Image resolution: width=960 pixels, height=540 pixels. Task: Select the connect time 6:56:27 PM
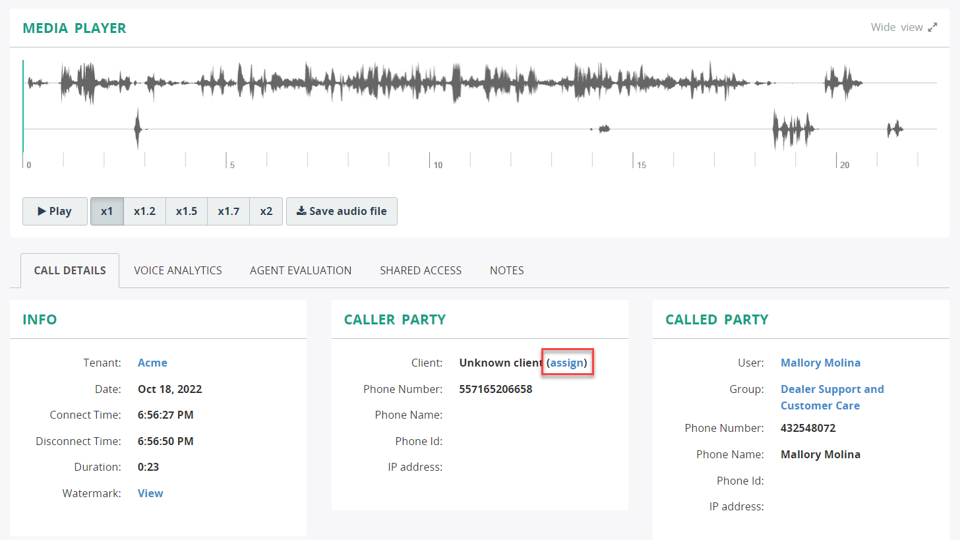coord(165,415)
